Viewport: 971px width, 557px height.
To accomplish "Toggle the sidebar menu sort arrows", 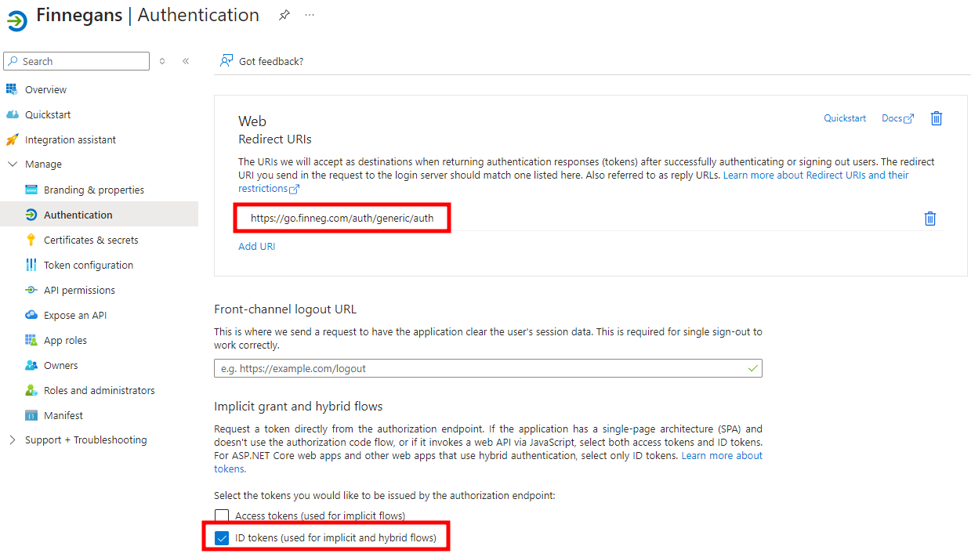I will [x=162, y=61].
